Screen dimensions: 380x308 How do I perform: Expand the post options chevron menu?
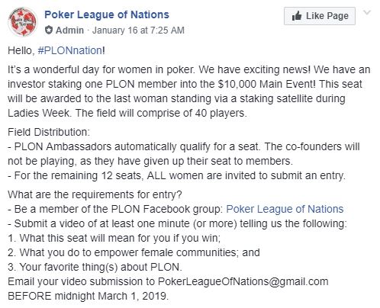click(x=367, y=12)
